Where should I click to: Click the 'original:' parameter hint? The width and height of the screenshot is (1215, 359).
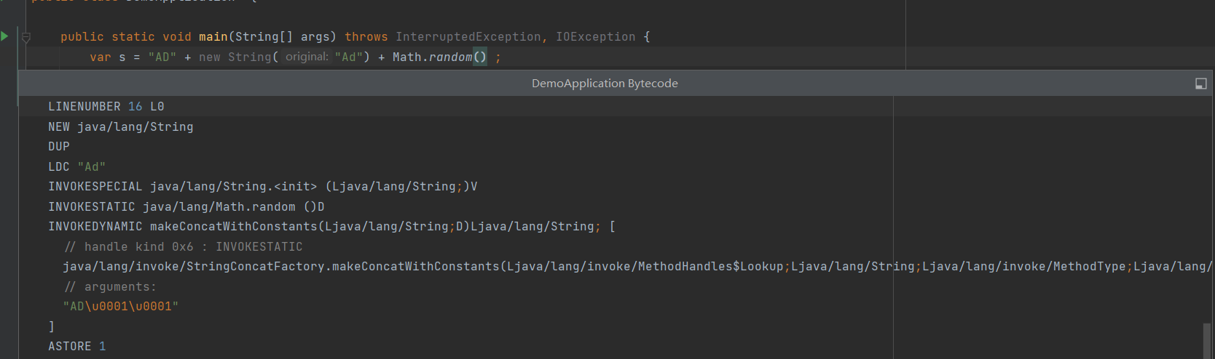(x=307, y=57)
